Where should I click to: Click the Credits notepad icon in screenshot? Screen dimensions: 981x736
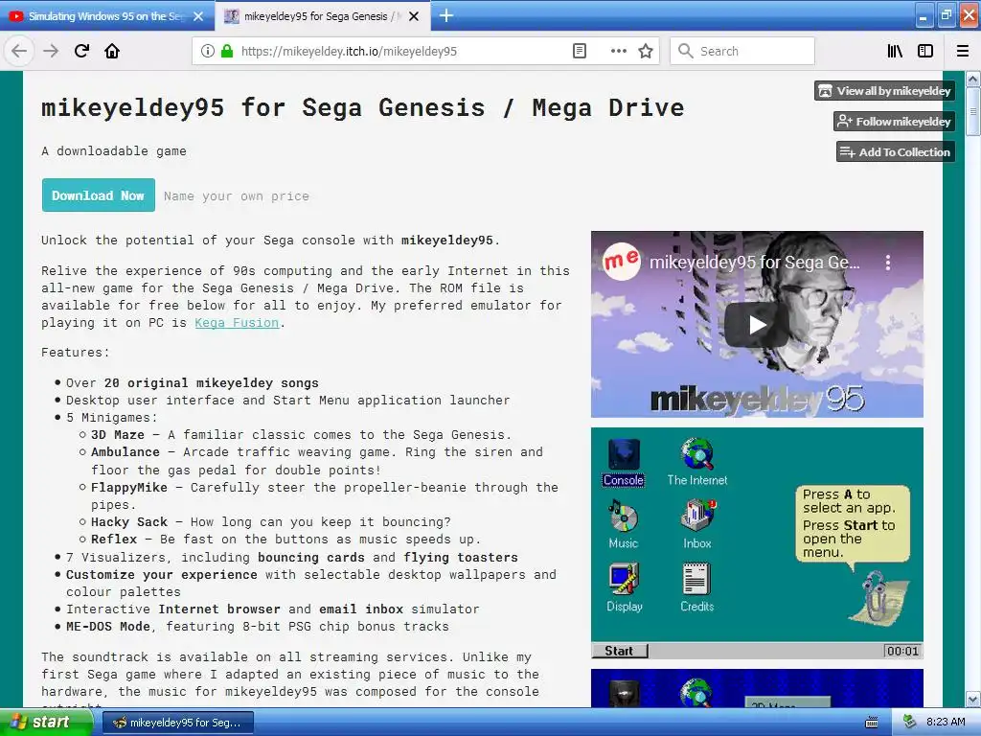pos(697,587)
